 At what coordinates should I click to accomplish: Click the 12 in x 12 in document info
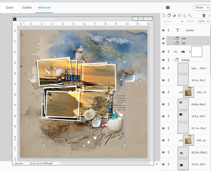coord(41,163)
